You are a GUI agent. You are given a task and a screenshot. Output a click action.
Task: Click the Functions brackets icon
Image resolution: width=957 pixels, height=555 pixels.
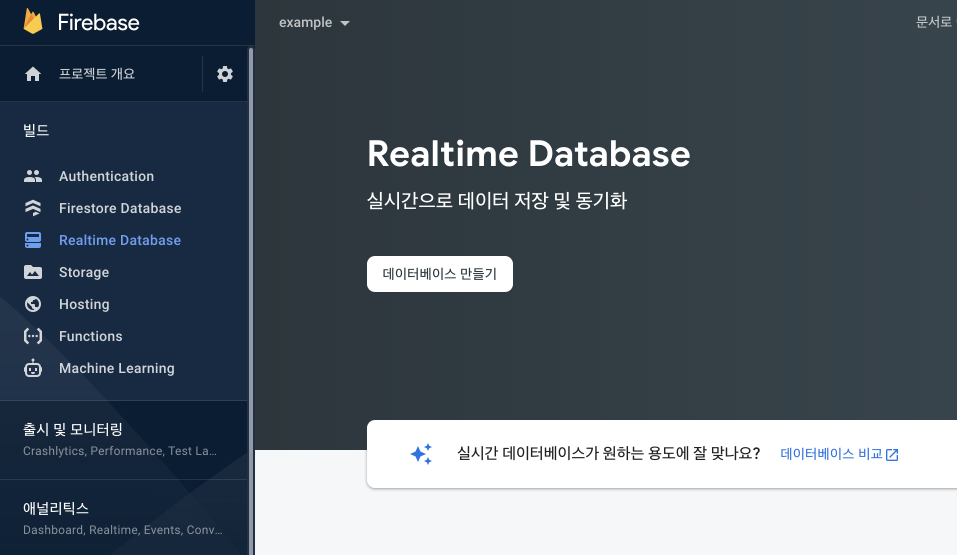coord(33,336)
